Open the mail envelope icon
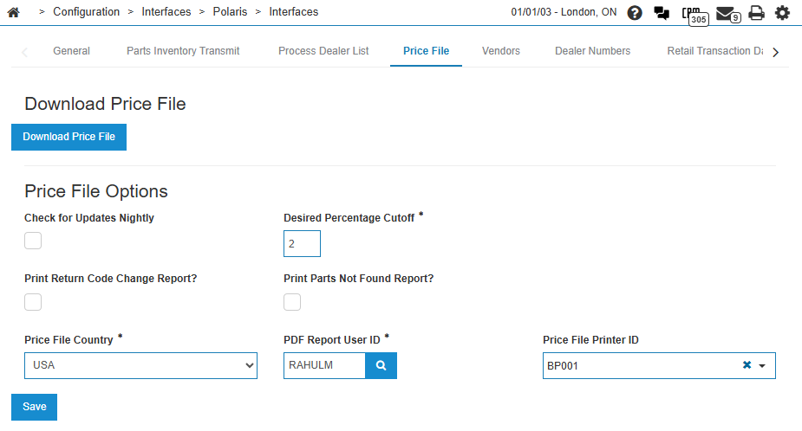The width and height of the screenshot is (802, 431). [726, 13]
